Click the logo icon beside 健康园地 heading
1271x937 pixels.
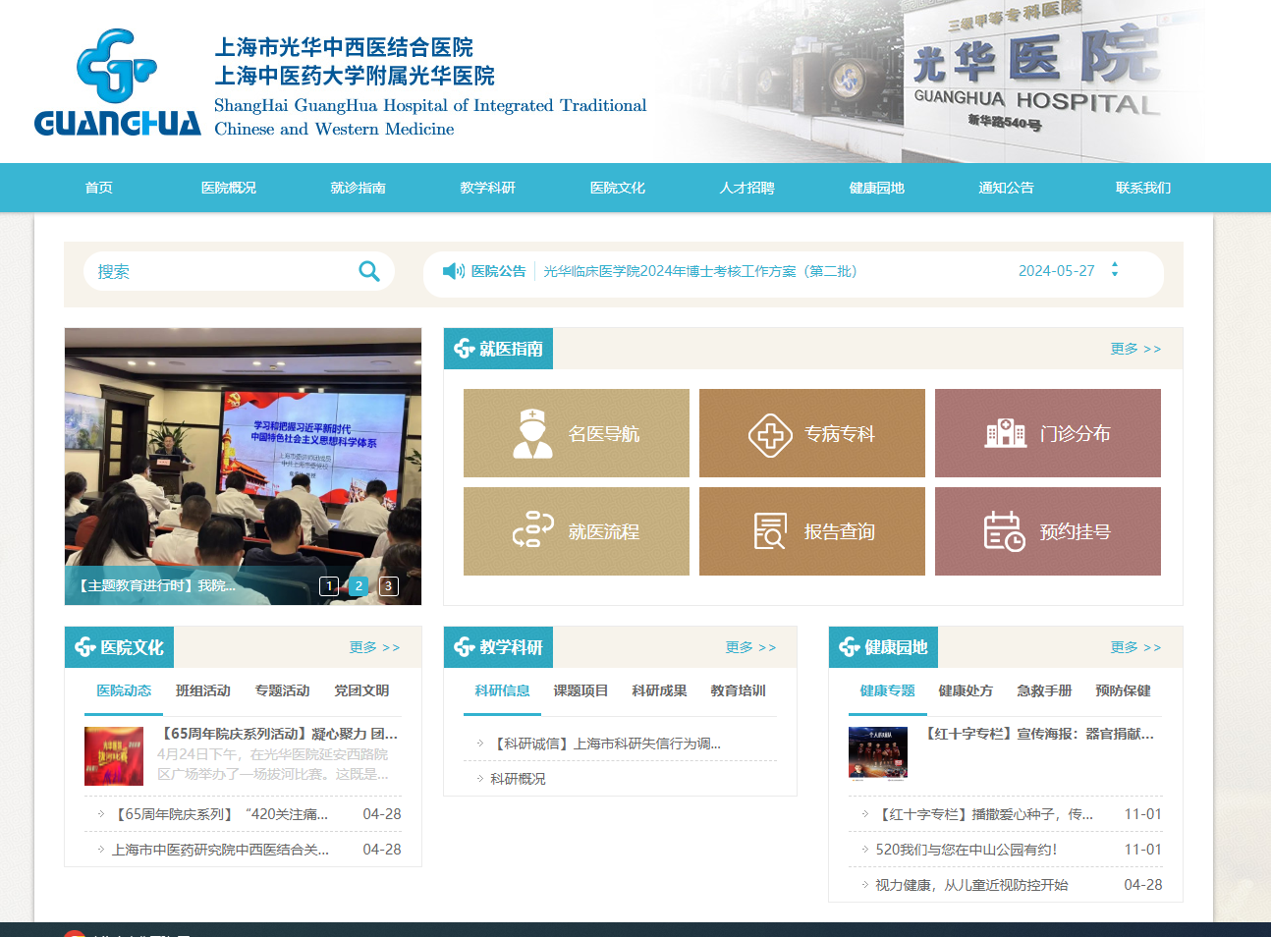tap(850, 647)
